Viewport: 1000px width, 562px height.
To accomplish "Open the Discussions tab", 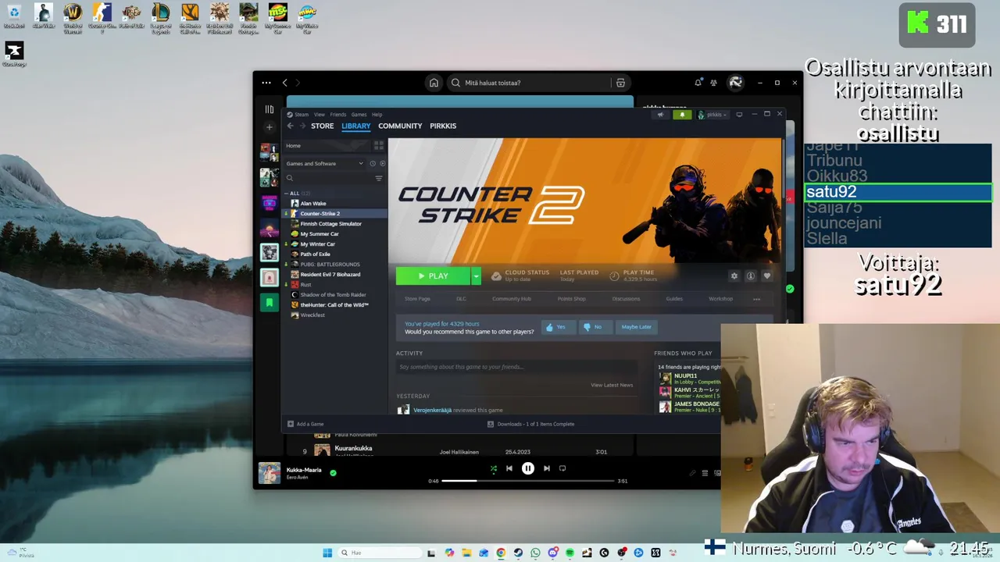I will [626, 299].
